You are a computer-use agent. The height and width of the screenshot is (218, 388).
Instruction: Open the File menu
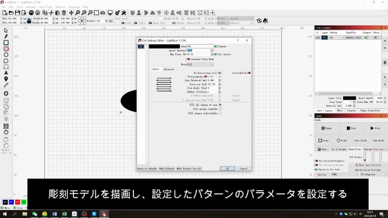pyautogui.click(x=4, y=7)
